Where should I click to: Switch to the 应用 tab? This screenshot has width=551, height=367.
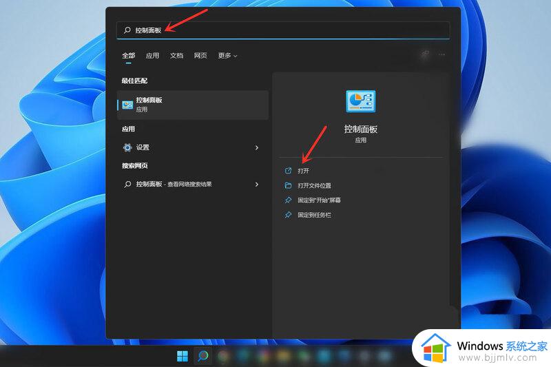[152, 56]
